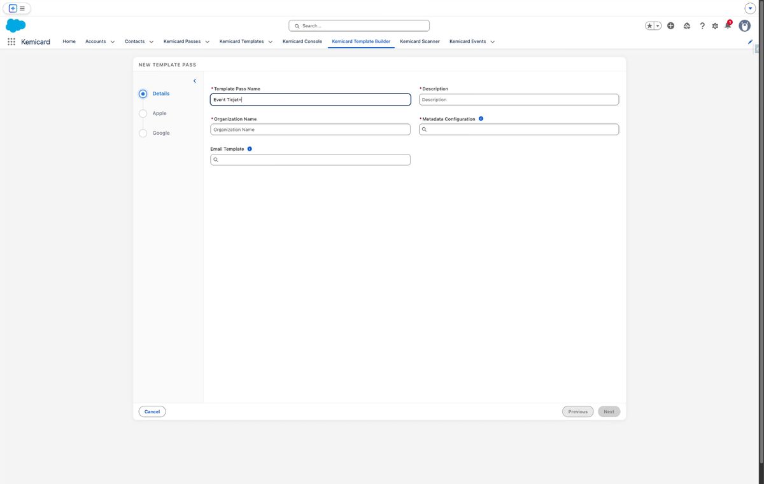Click the Email Template lookup field
This screenshot has height=484, width=764.
tap(310, 160)
